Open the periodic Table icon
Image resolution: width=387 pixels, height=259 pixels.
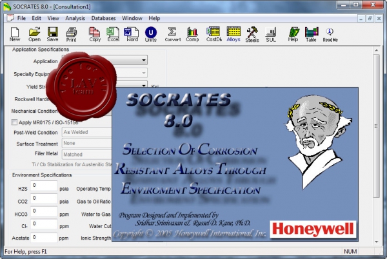click(312, 34)
